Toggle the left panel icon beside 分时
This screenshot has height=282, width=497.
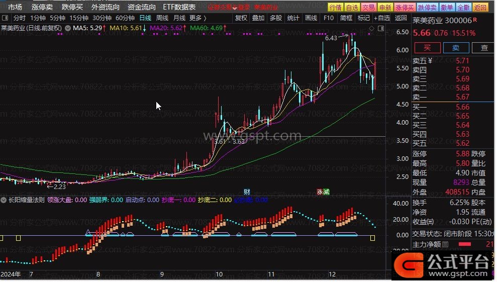pos(6,18)
